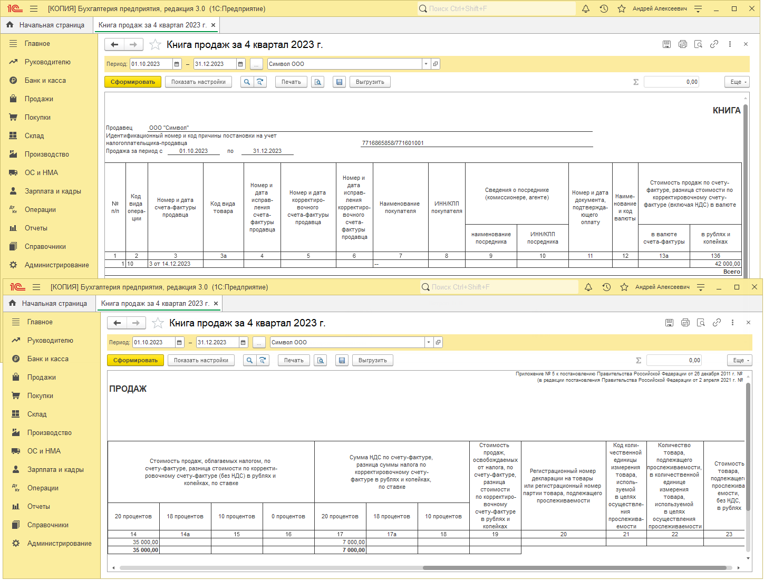The image size is (764, 580).
Task: Click the search field in top window titlebar
Action: pos(497,9)
